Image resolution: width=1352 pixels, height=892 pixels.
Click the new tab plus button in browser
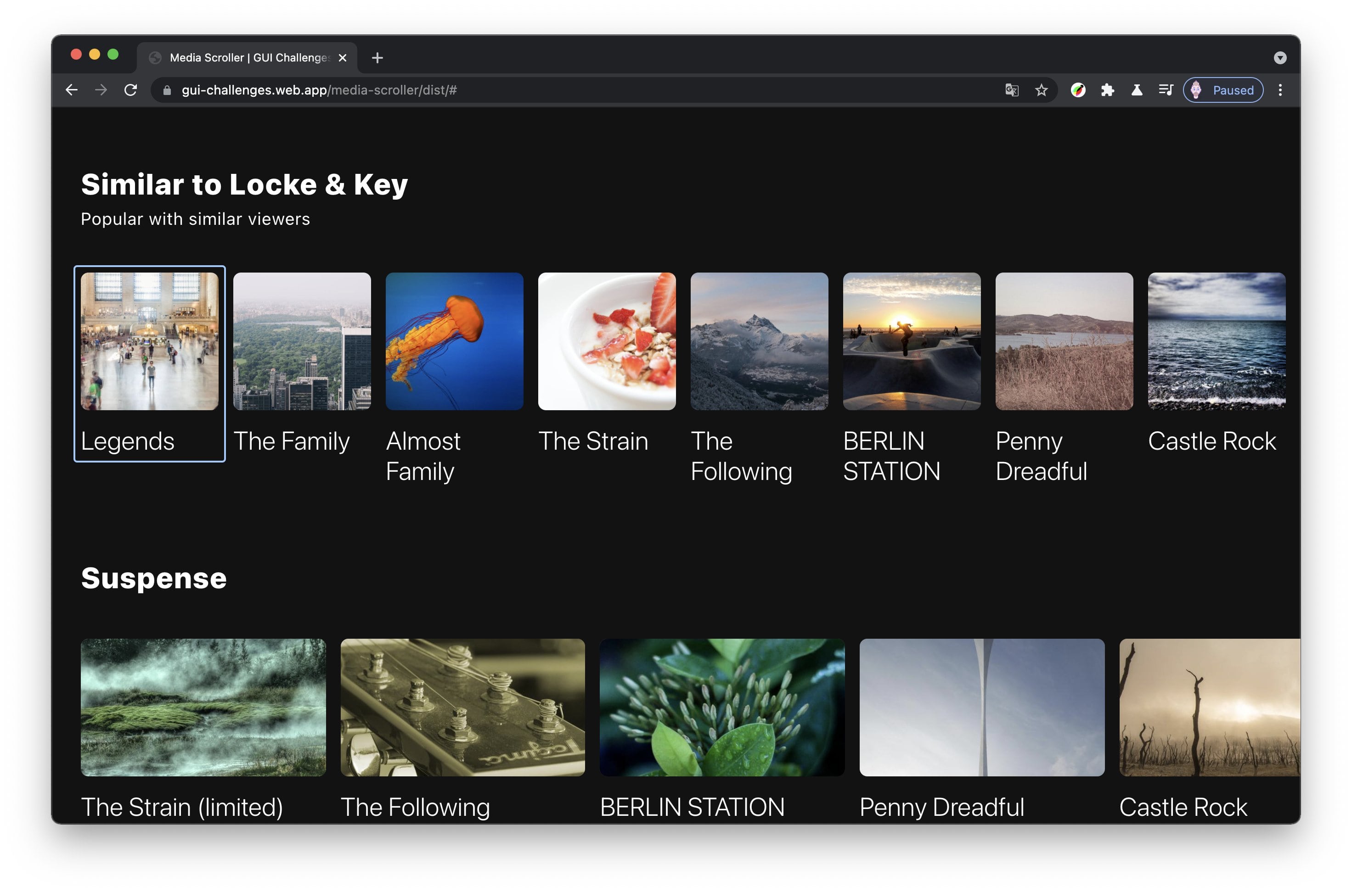(x=377, y=57)
